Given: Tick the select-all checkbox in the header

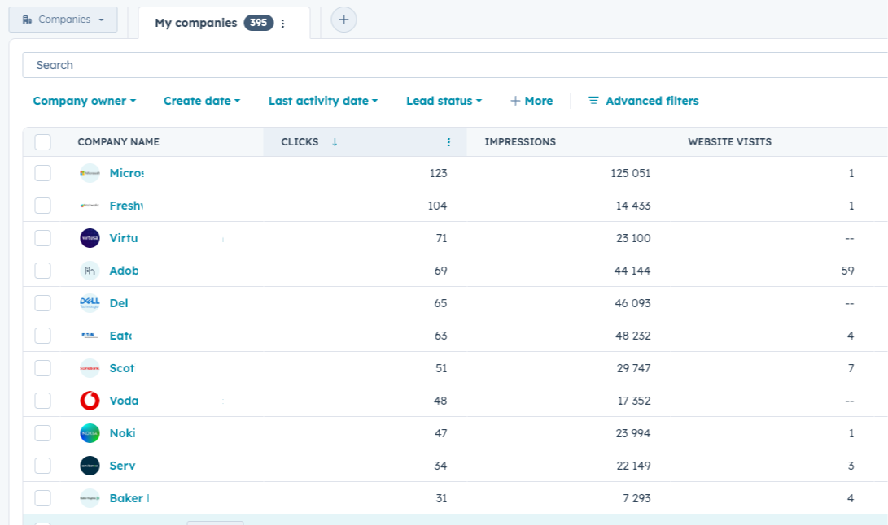Looking at the screenshot, I should (x=43, y=142).
